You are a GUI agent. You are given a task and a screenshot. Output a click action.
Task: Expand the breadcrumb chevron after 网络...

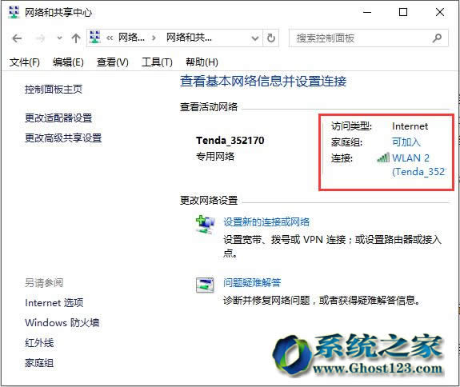point(154,38)
